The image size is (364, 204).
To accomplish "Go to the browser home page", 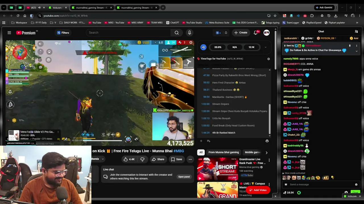I will tap(25, 16).
